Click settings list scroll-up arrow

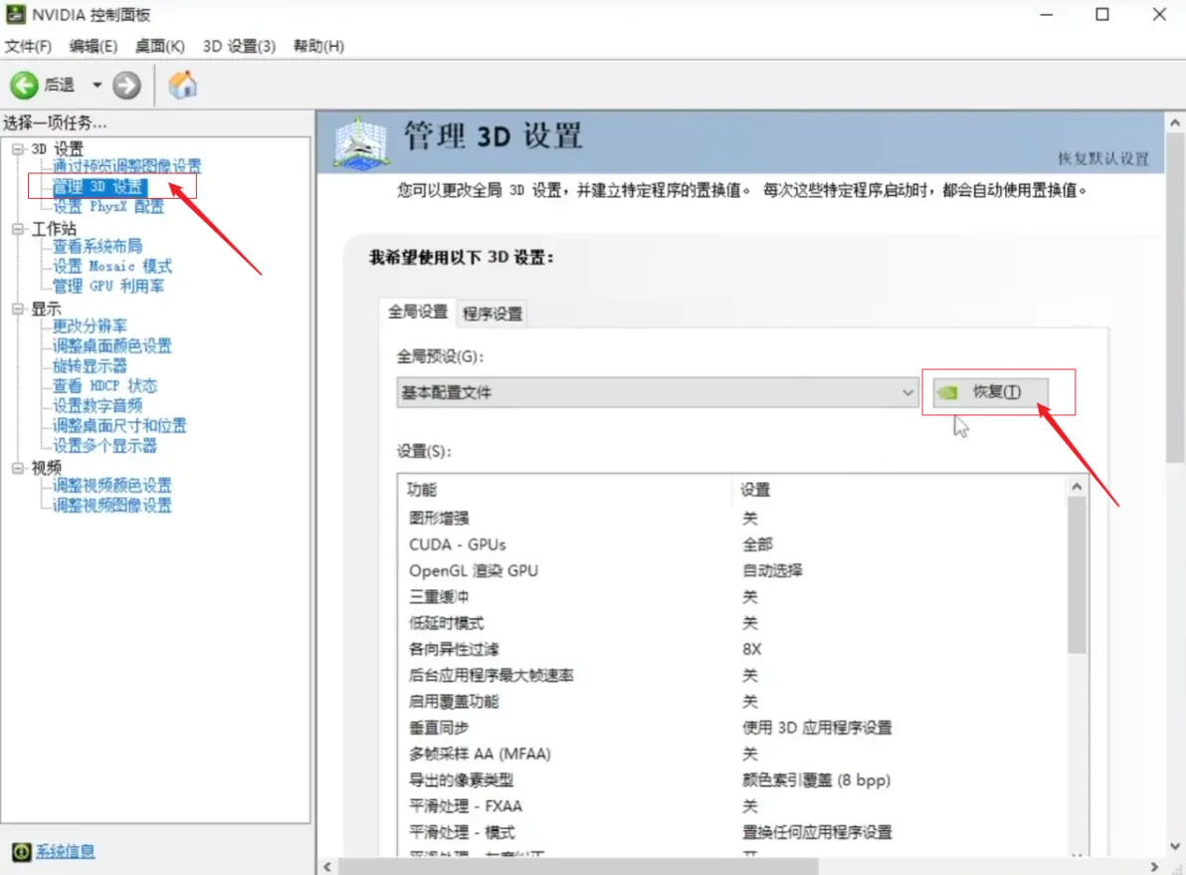pyautogui.click(x=1078, y=488)
